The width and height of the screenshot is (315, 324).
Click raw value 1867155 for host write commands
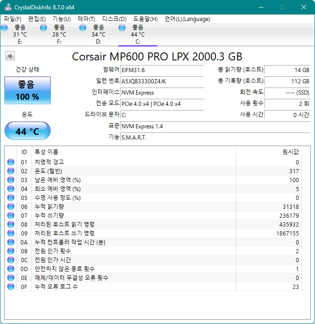pos(287,233)
